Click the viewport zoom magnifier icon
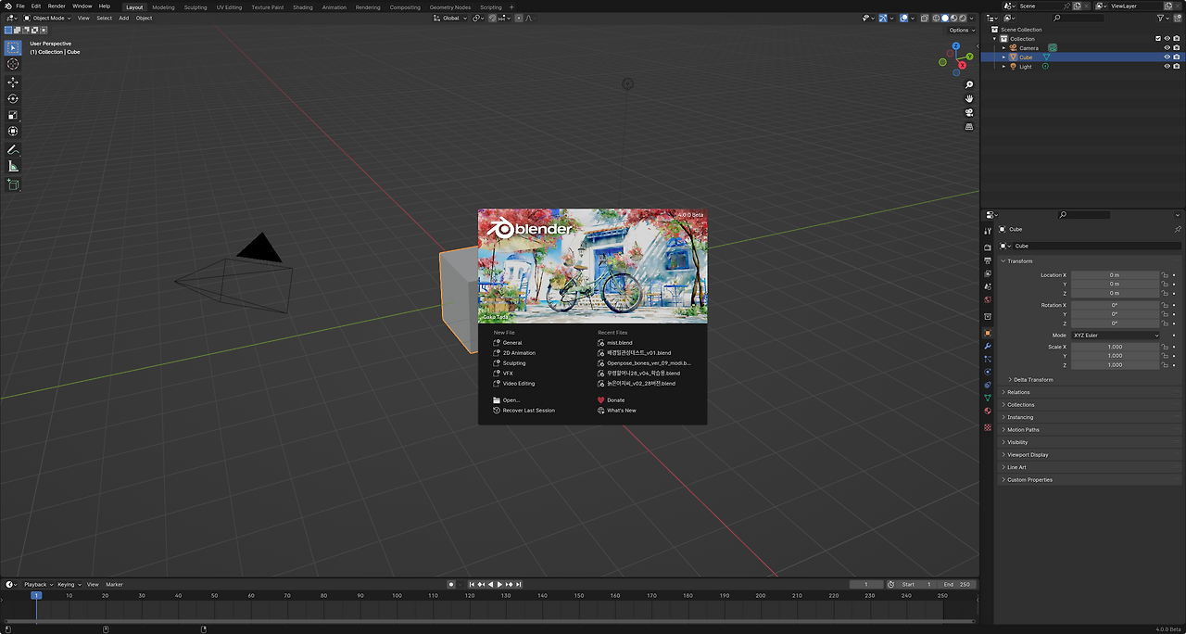Screen dimensions: 1186x634 (969, 85)
